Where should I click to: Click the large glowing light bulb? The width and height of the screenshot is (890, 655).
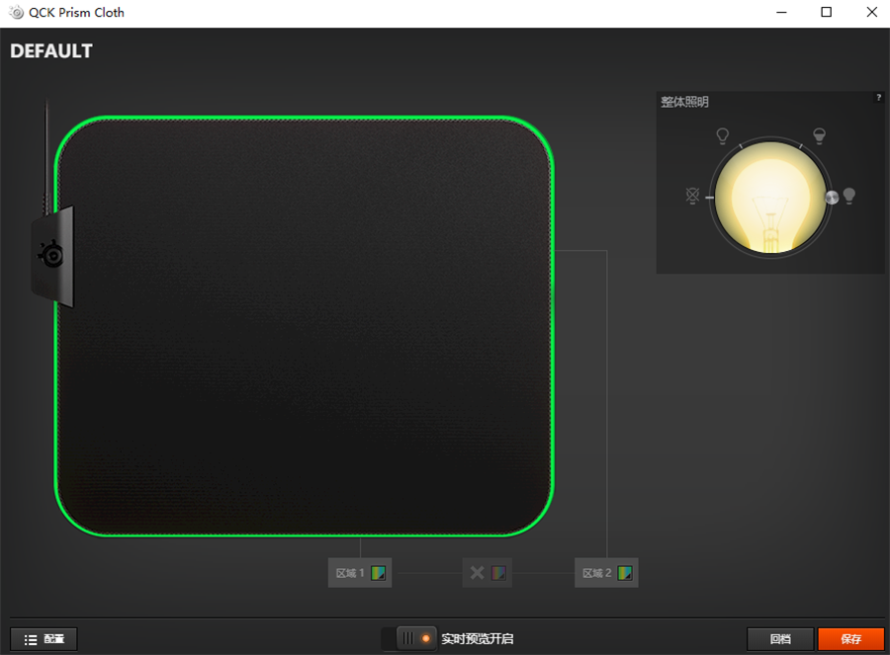pyautogui.click(x=770, y=198)
